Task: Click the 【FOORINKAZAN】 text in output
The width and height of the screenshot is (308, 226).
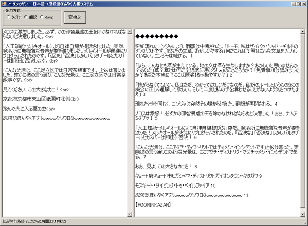Action: [153, 205]
